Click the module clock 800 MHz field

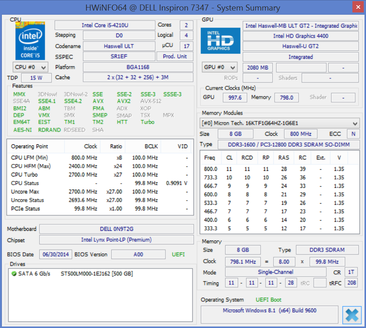pos(301,134)
